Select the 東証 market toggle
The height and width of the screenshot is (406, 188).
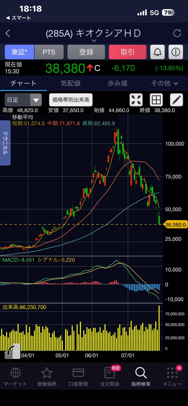[x=19, y=52]
